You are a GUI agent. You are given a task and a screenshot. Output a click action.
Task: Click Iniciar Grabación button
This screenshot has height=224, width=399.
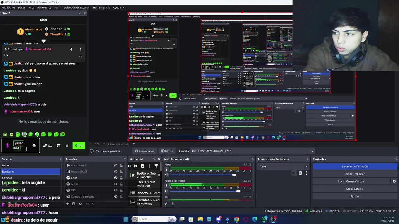click(355, 174)
